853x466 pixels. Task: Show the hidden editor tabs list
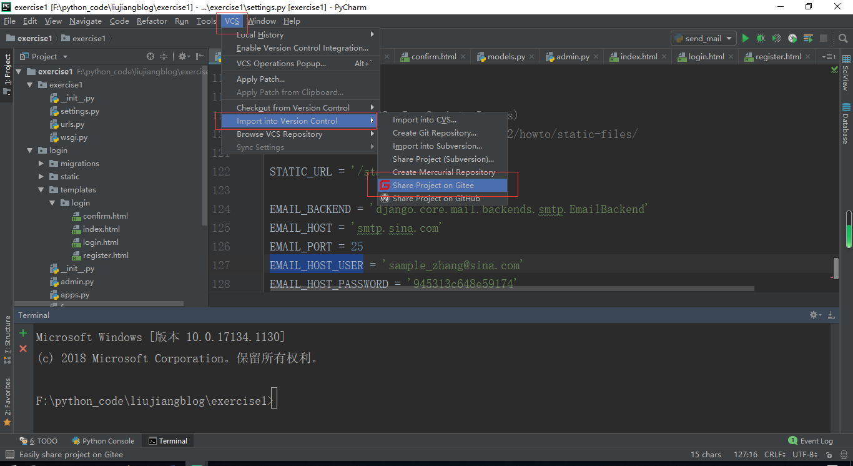coord(829,57)
